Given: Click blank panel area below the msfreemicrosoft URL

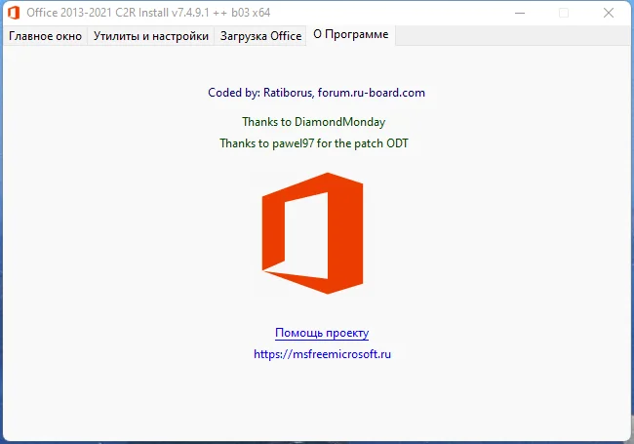Looking at the screenshot, I should click(322, 400).
